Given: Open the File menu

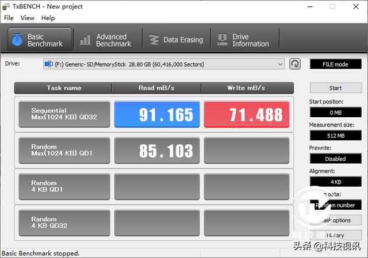Looking at the screenshot, I should [9, 18].
